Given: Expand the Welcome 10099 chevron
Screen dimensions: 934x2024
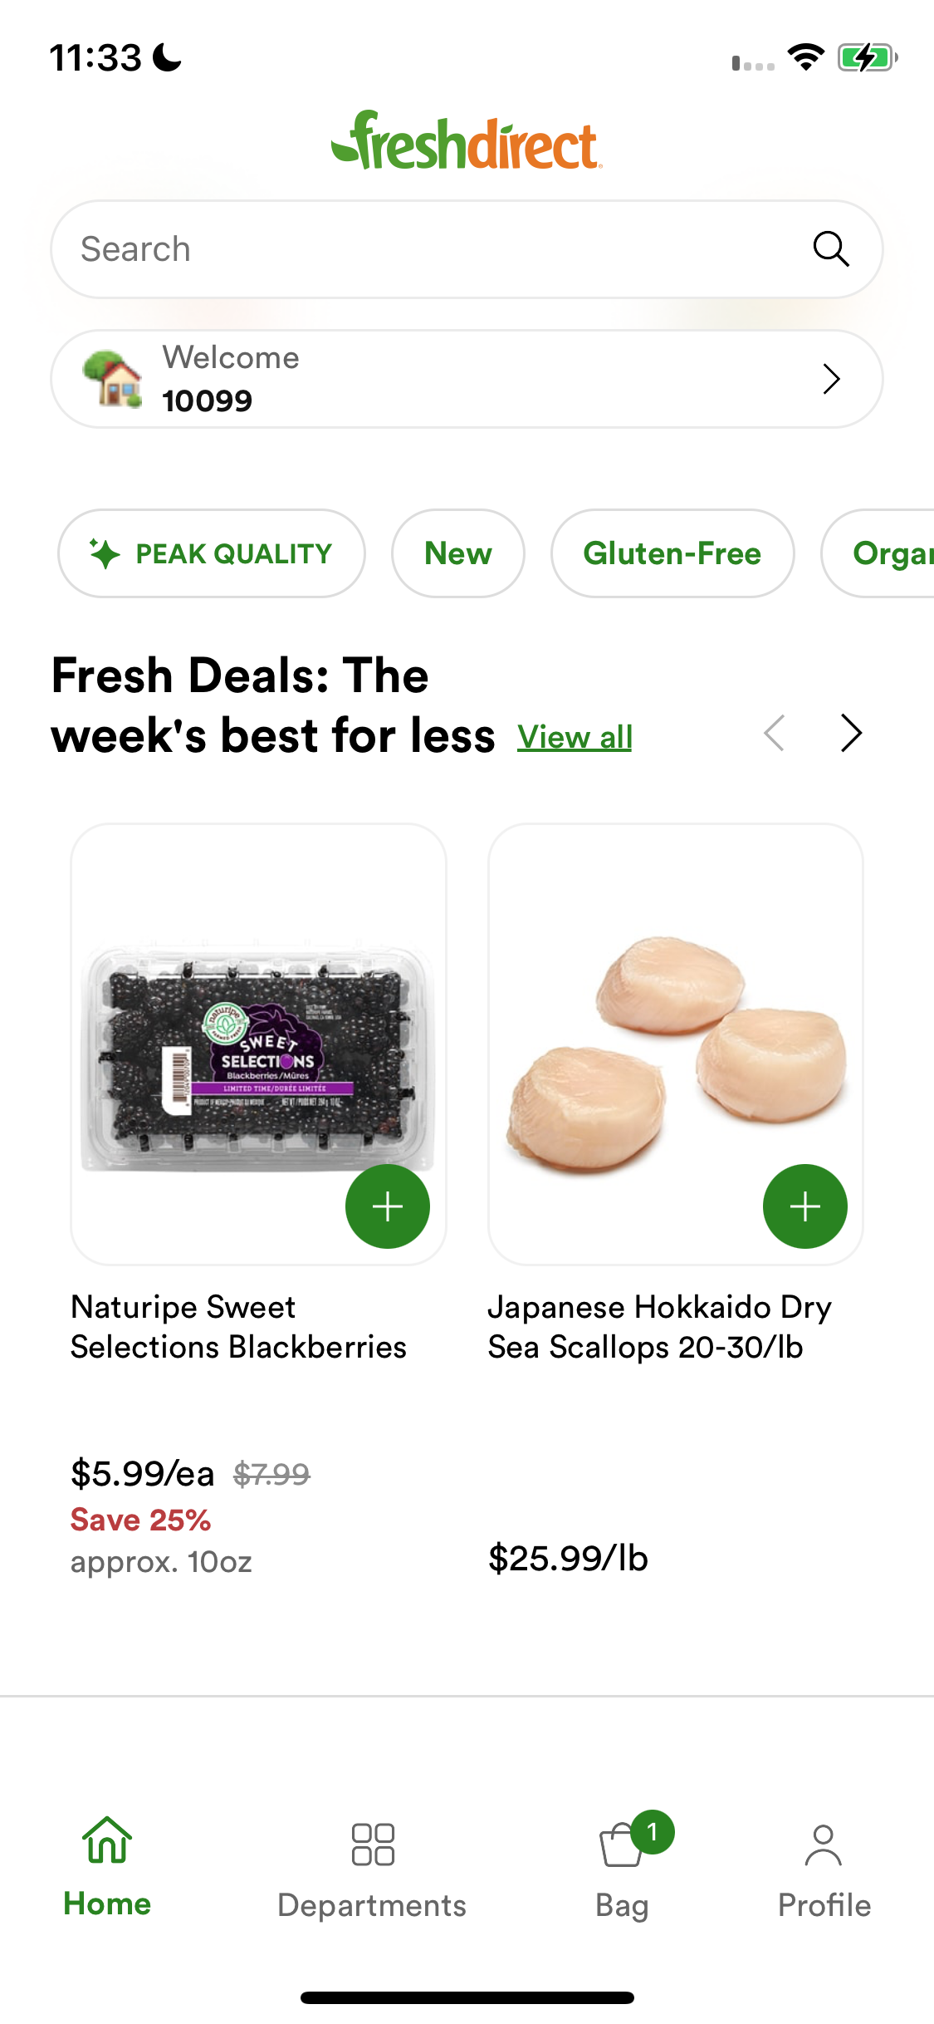Looking at the screenshot, I should pyautogui.click(x=831, y=379).
